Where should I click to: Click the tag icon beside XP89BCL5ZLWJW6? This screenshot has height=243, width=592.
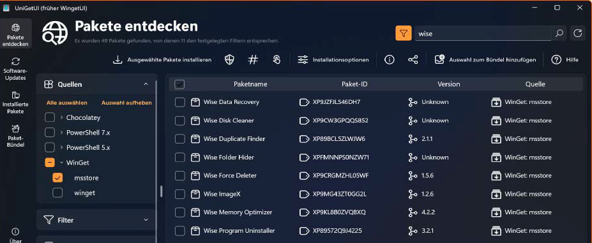click(x=304, y=139)
